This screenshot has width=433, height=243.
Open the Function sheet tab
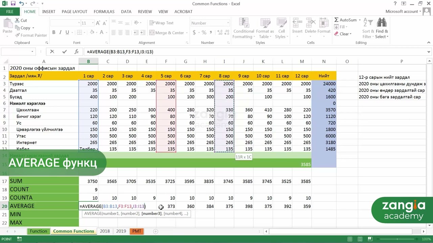click(39, 231)
